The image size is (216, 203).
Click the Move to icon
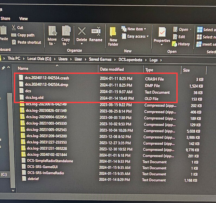[52, 31]
